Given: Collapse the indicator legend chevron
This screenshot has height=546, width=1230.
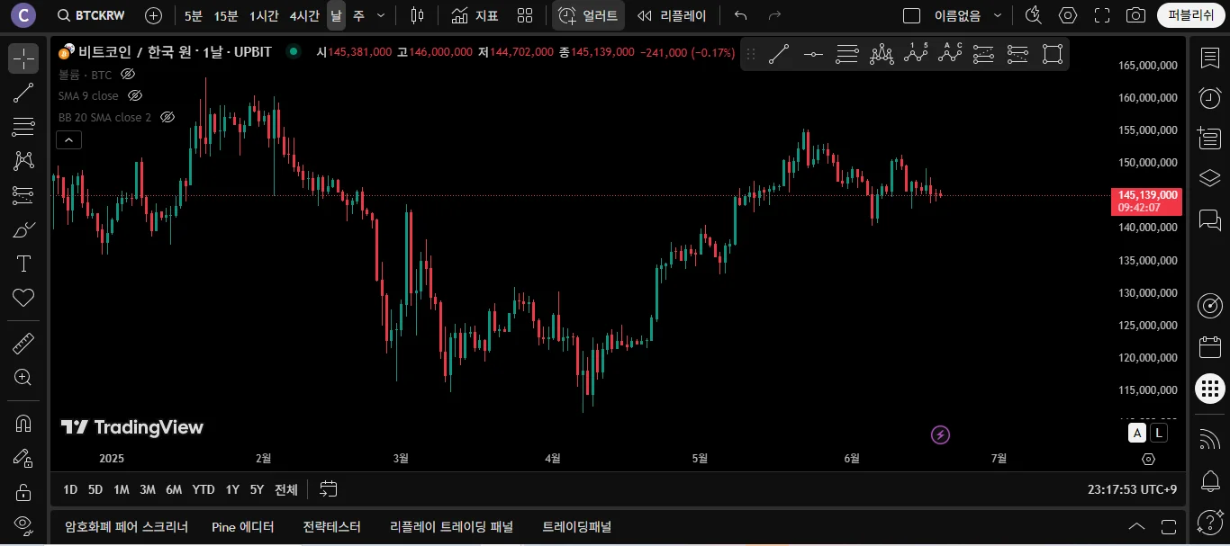Looking at the screenshot, I should click(68, 139).
